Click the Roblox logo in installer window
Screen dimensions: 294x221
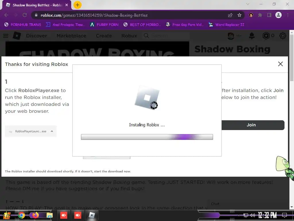pos(147,98)
